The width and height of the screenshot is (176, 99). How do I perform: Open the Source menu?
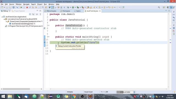point(12,4)
